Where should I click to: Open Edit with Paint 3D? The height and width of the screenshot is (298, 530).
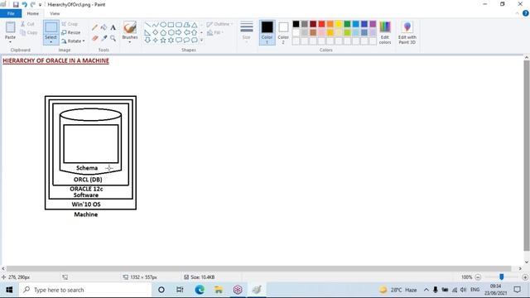tap(407, 32)
